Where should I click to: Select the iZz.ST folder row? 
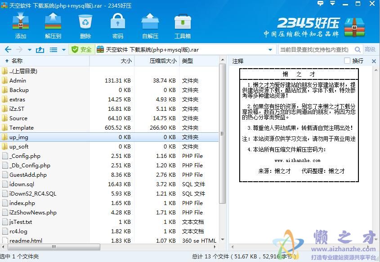[109, 109]
